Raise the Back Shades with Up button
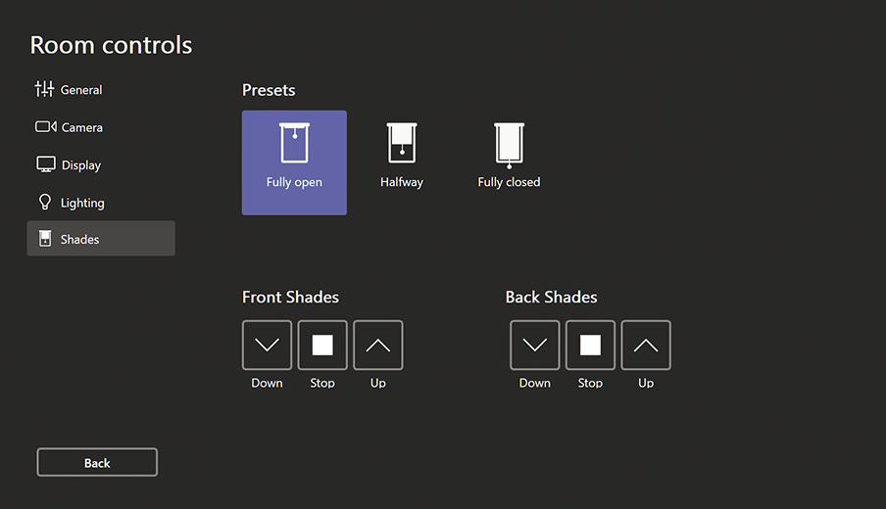 click(x=646, y=346)
